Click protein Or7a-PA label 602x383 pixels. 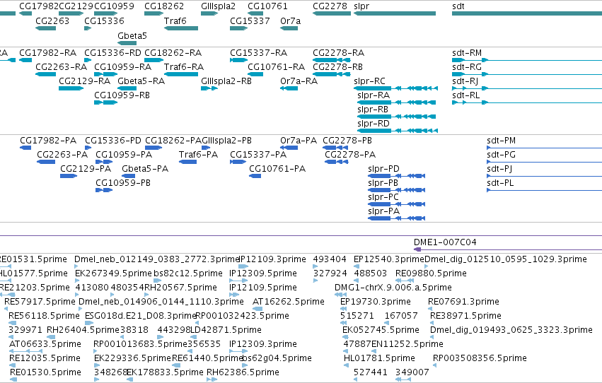pos(299,141)
